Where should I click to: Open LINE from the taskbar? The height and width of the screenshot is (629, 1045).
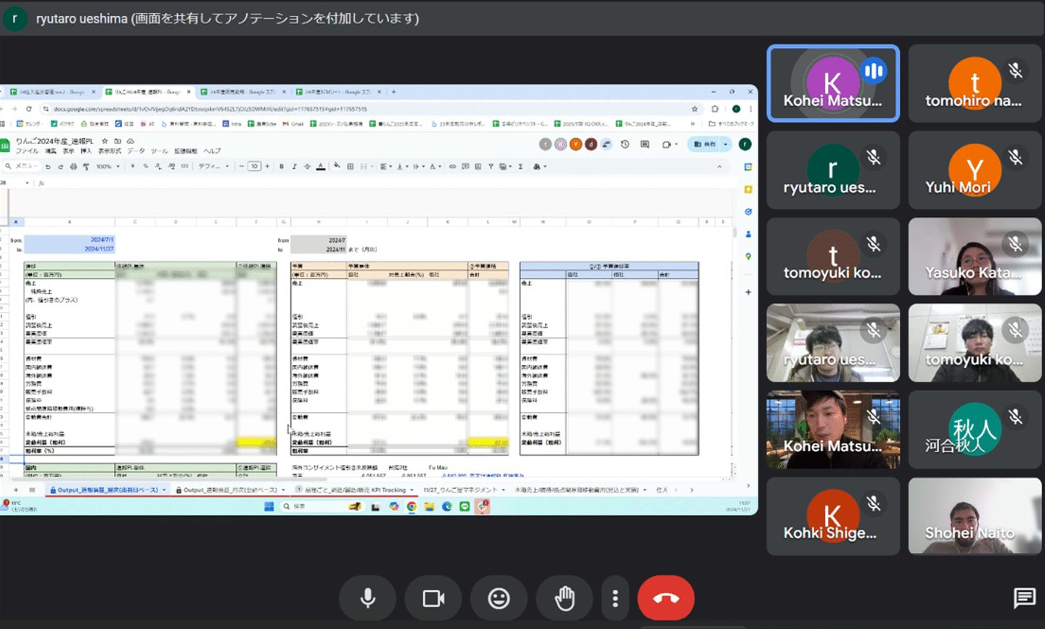point(464,506)
